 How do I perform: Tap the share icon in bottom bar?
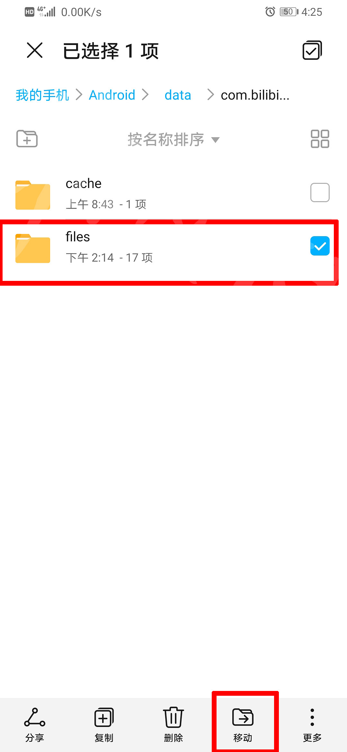[x=35, y=718]
